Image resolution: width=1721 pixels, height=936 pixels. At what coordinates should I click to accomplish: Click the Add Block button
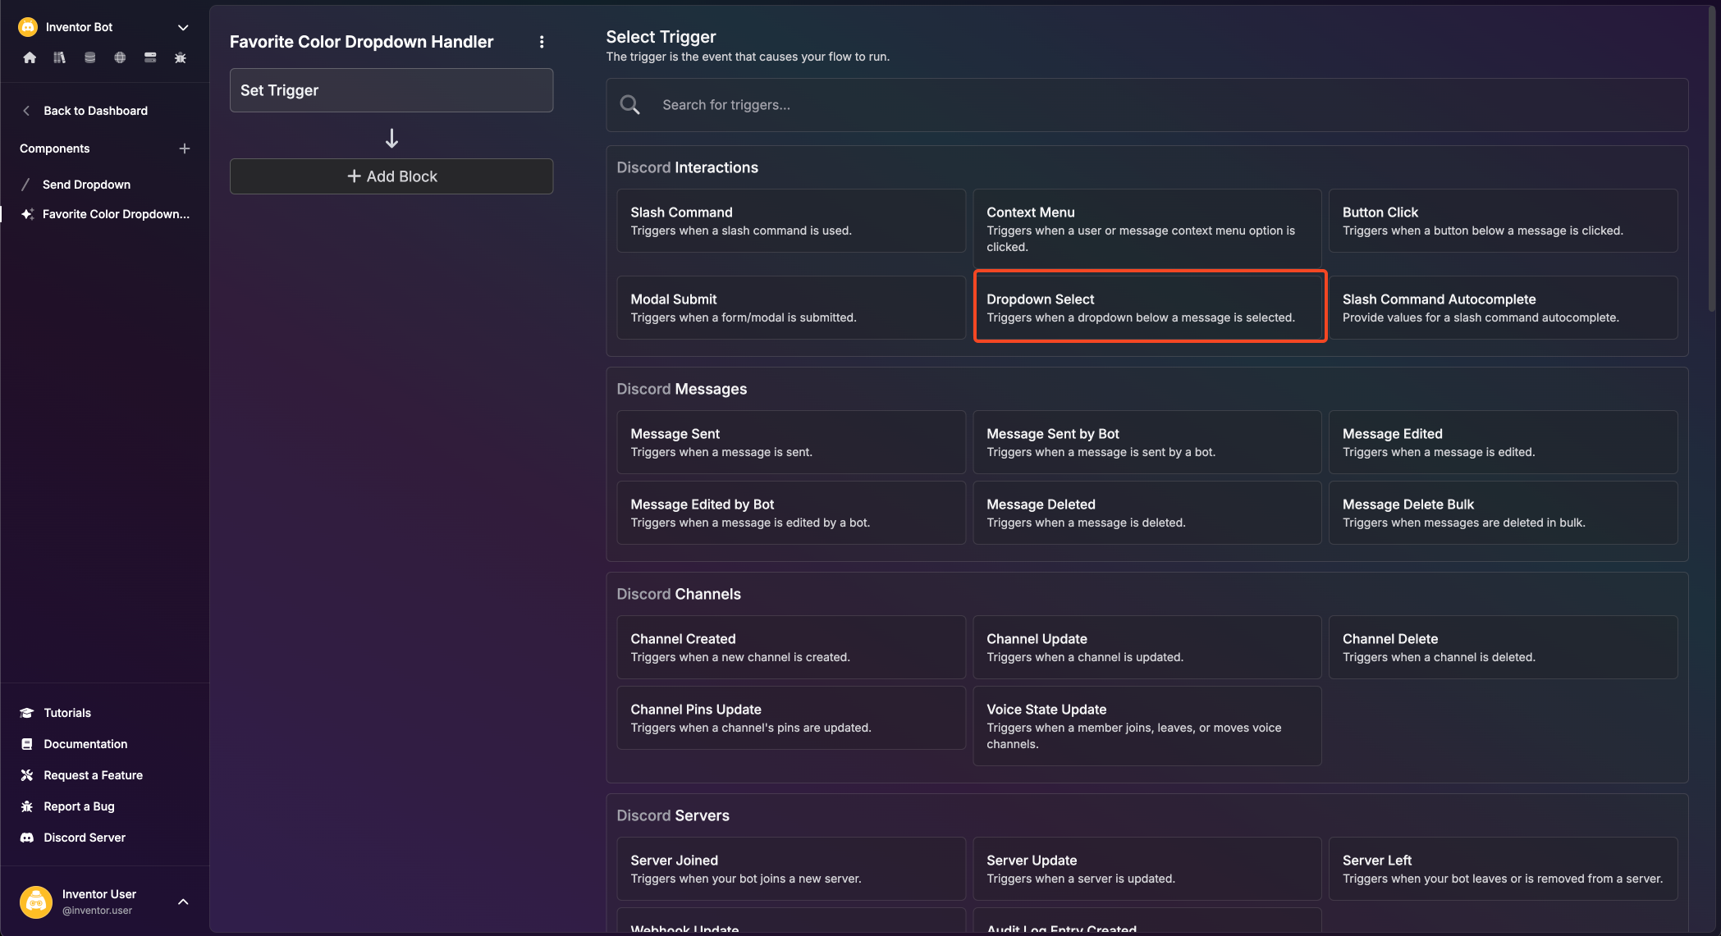click(x=391, y=176)
